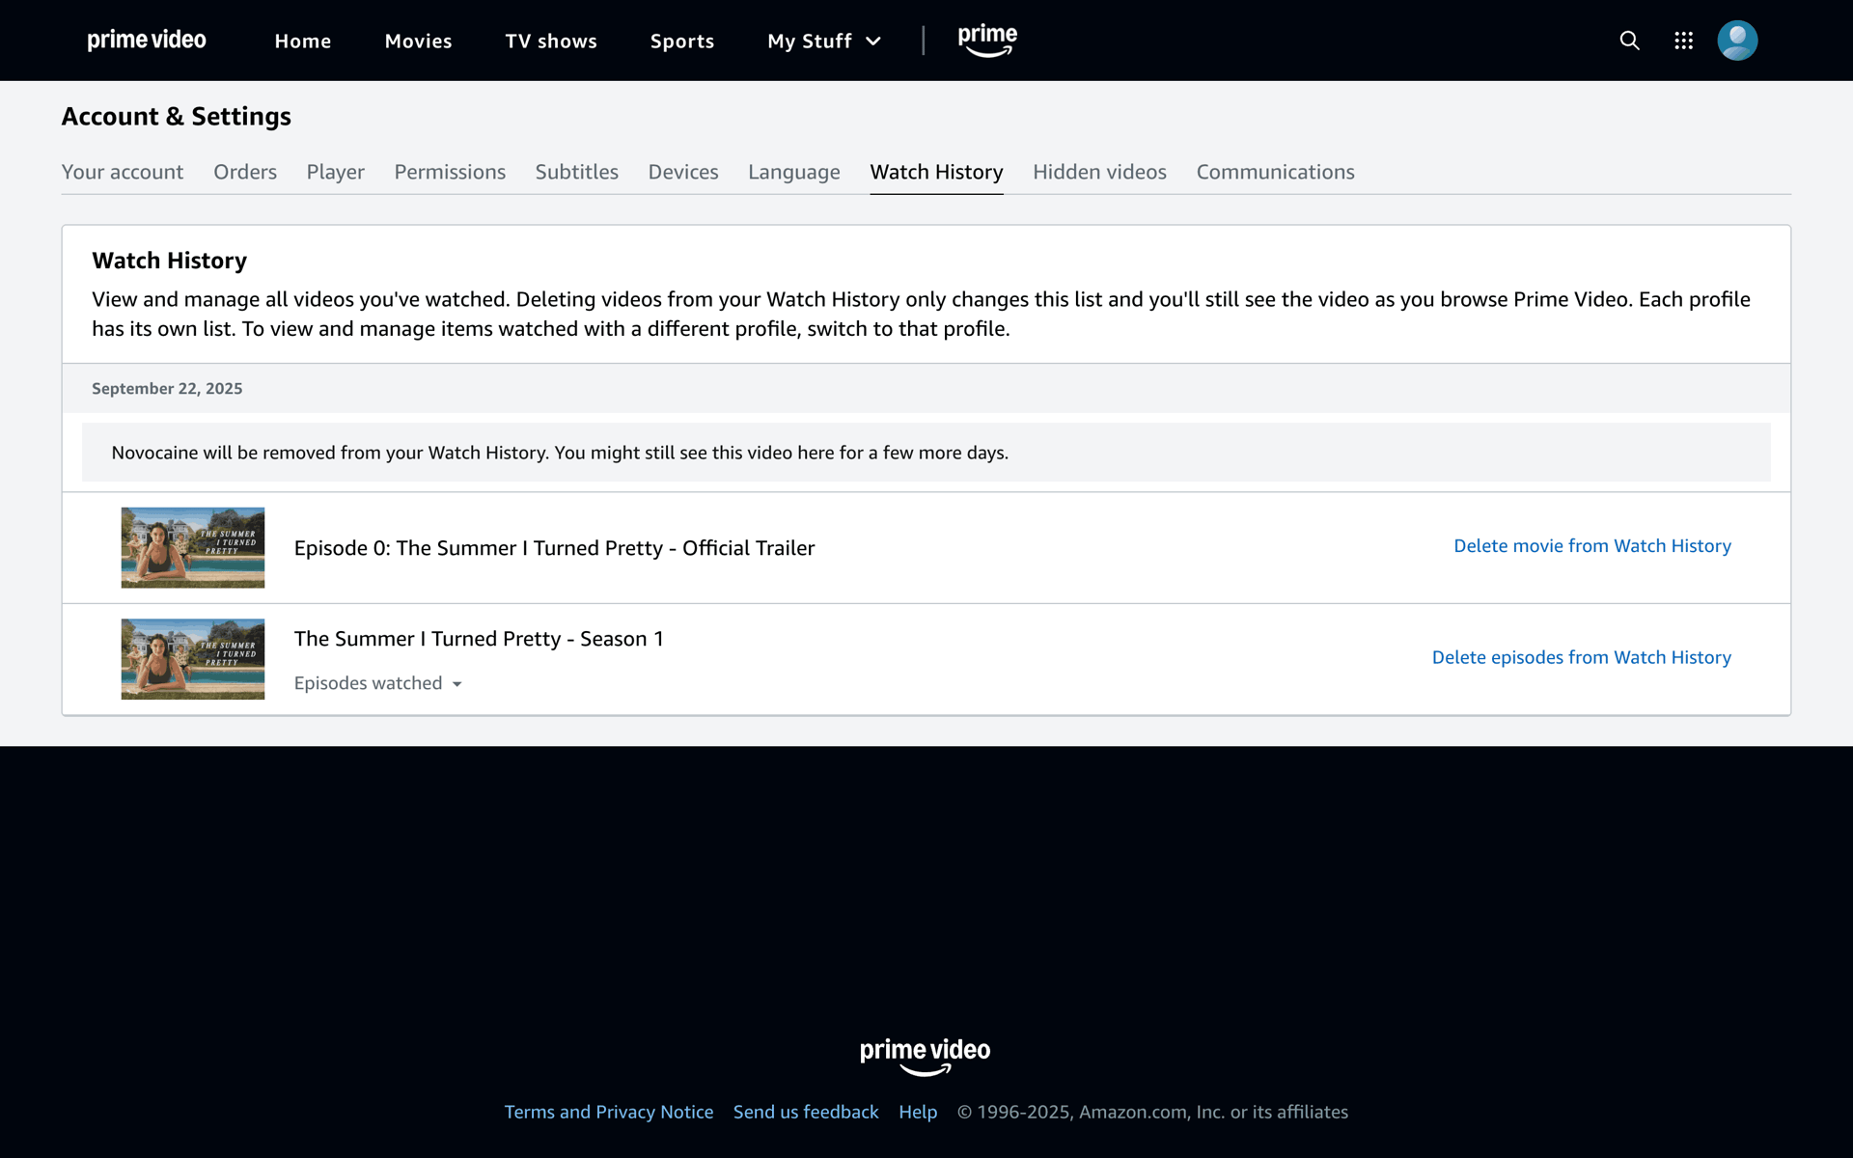Click Send us feedback link
The width and height of the screenshot is (1853, 1158).
806,1112
